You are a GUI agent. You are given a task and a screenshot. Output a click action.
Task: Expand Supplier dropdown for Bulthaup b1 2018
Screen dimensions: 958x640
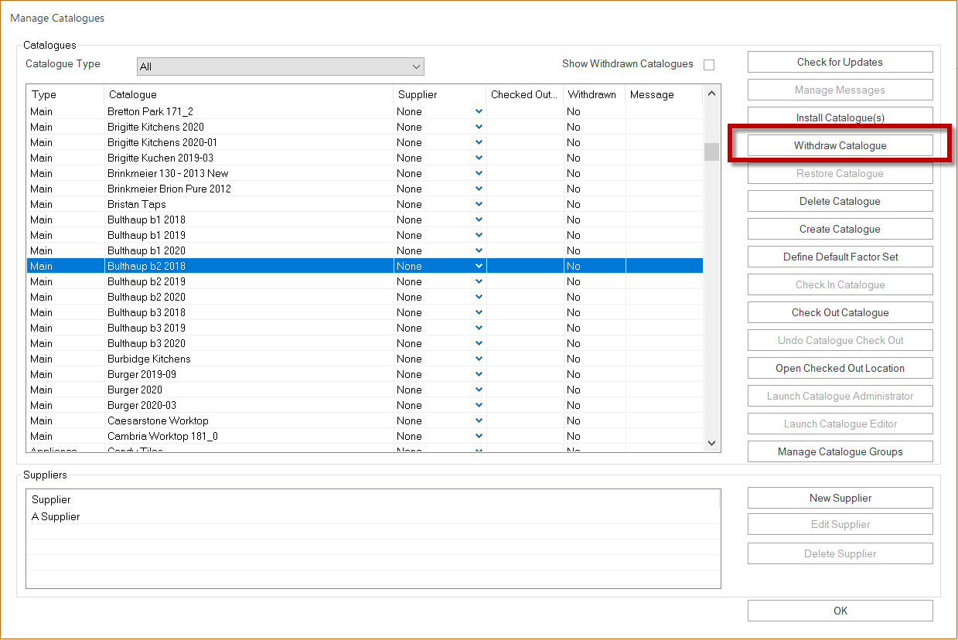(x=479, y=220)
